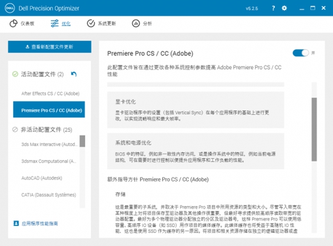This screenshot has width=333, height=246.
Task: Open help via question mark icon
Action: click(273, 8)
